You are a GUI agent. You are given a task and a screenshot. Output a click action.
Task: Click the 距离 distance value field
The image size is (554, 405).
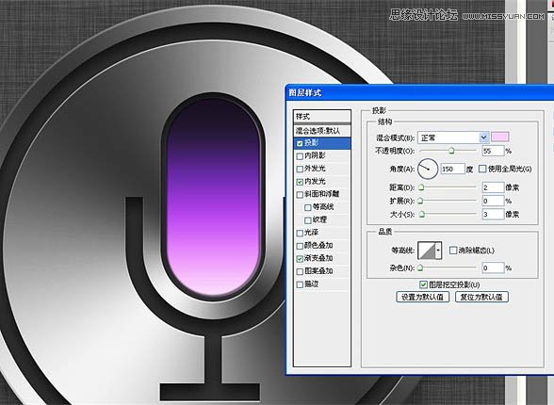(x=493, y=187)
